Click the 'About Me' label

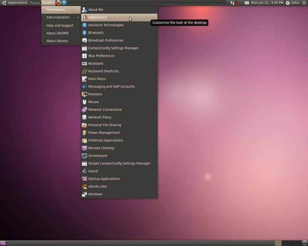tap(95, 10)
